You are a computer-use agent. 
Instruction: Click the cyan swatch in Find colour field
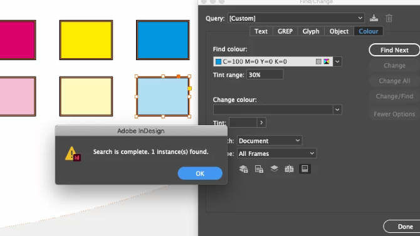click(x=218, y=62)
